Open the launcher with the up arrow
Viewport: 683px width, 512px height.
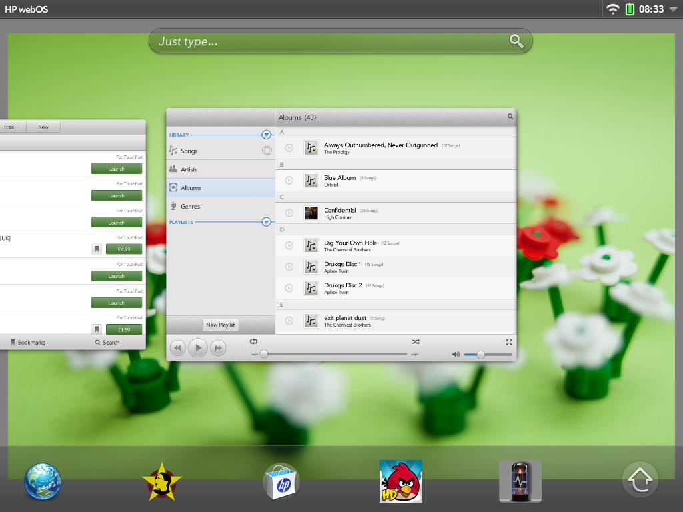click(x=640, y=479)
